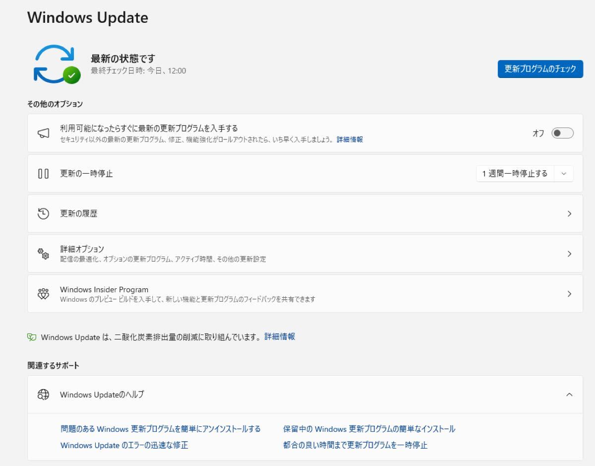This screenshot has height=466, width=595.
Task: Click the Windows Updateのヘルプ header text
Action: coord(102,395)
